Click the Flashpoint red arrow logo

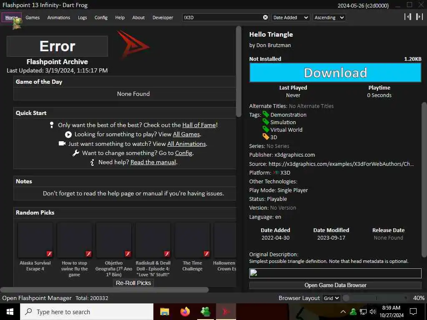click(x=133, y=45)
